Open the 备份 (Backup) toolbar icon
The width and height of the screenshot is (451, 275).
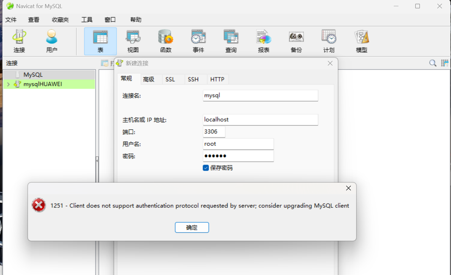[296, 41]
